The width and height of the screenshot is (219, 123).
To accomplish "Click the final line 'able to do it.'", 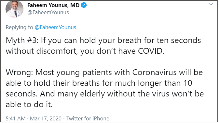I will 29,104.
